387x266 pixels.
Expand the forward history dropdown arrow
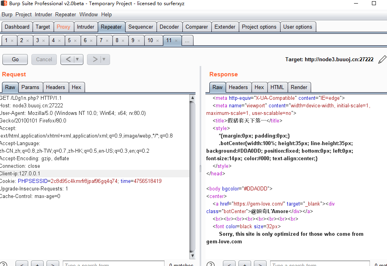click(x=104, y=59)
